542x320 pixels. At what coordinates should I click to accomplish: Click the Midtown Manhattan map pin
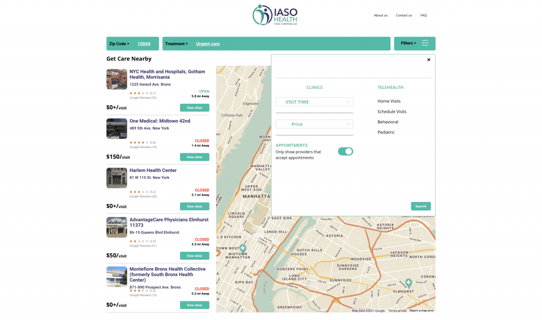coord(242,248)
